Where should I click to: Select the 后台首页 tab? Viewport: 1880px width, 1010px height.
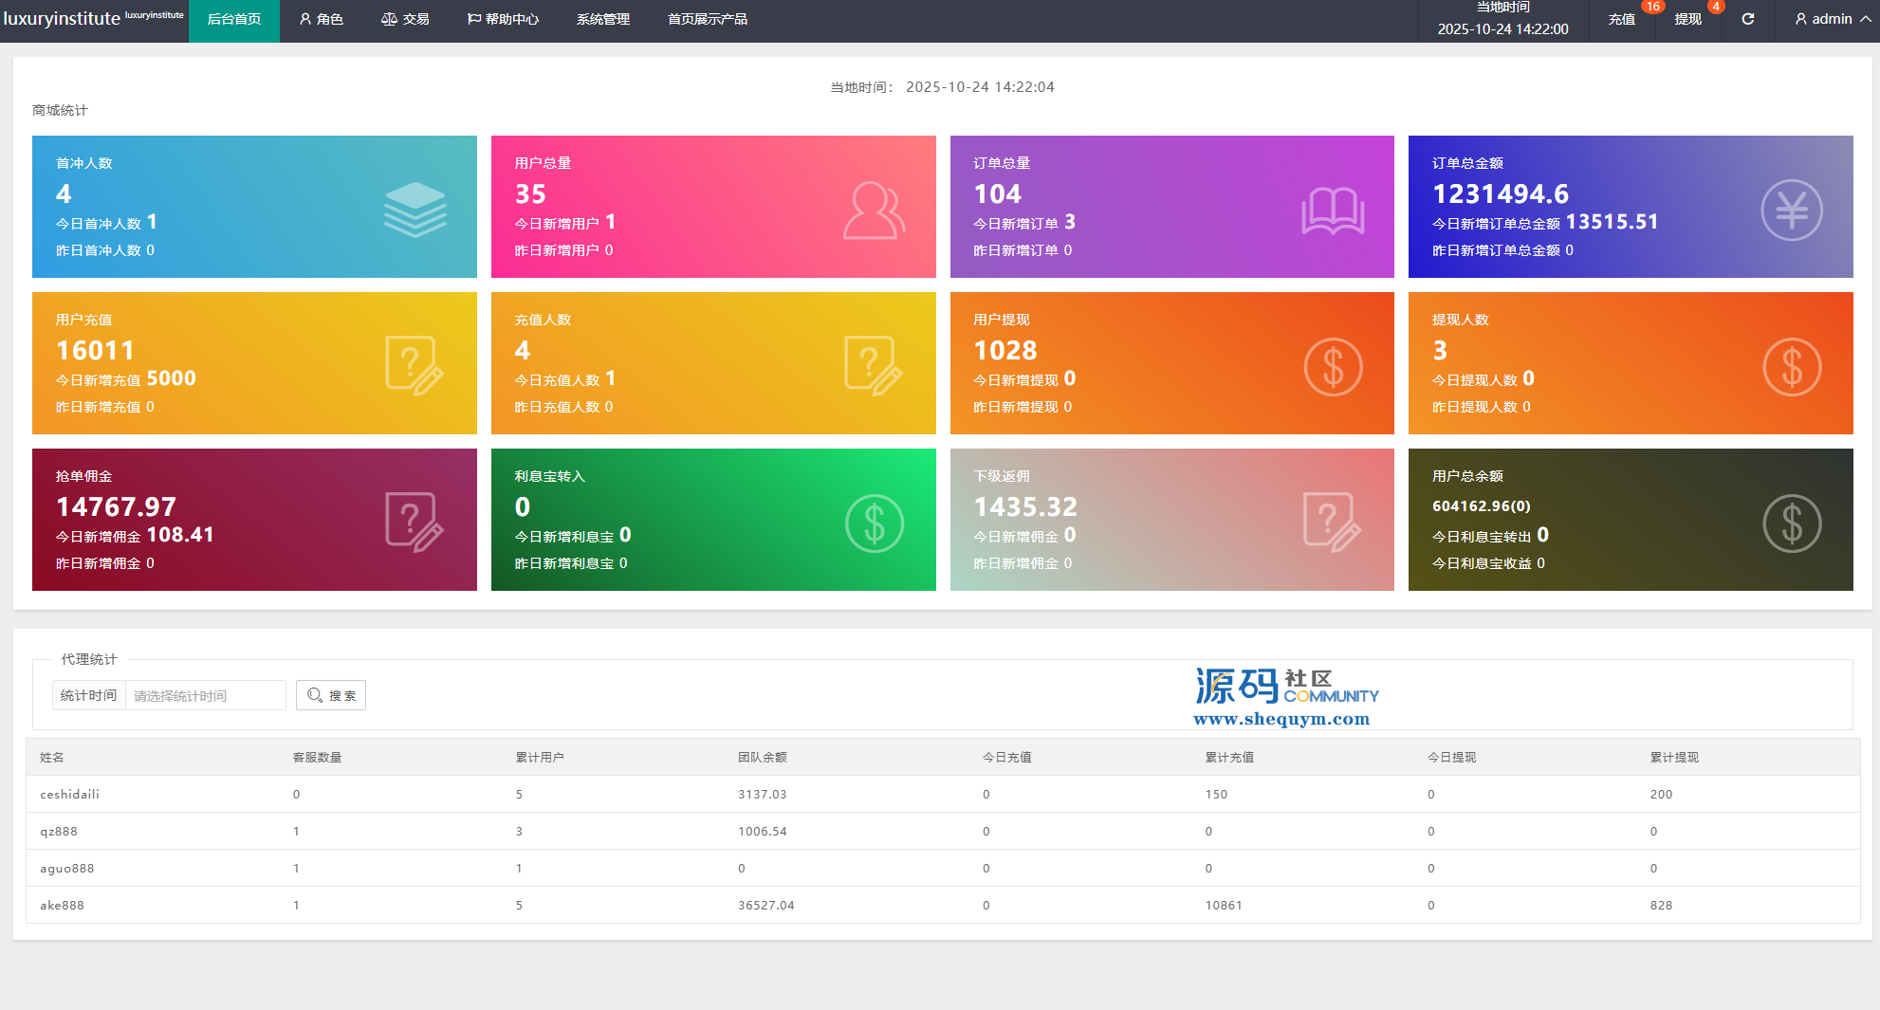point(234,19)
